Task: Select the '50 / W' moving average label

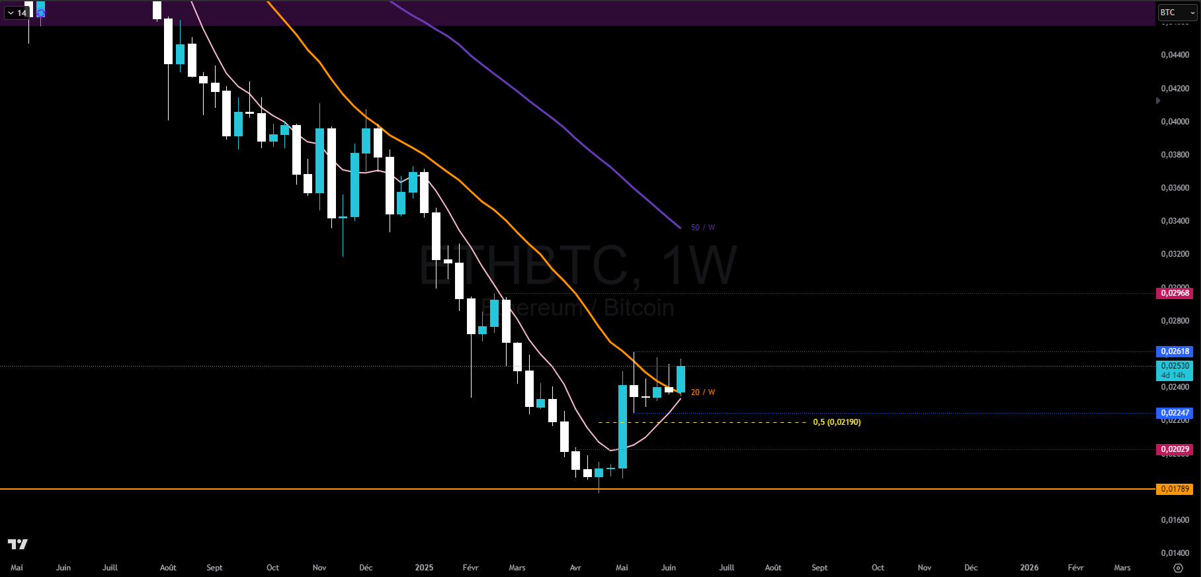Action: [x=702, y=228]
